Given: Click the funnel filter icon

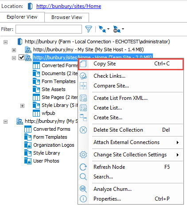Looking at the screenshot, I should coord(89,29).
